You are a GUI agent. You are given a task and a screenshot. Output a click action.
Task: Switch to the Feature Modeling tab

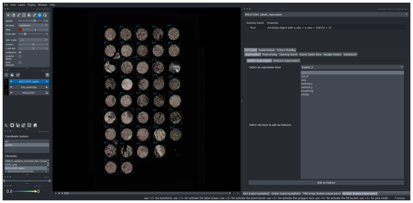coord(286,50)
